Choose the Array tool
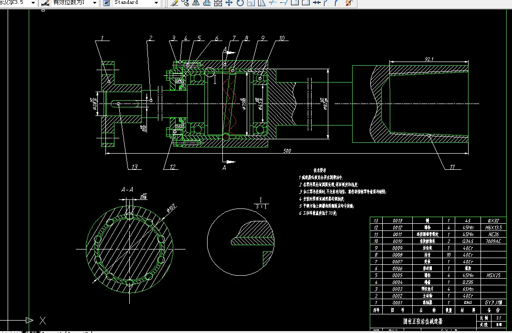The height and width of the screenshot is (333, 512). tap(218, 3)
